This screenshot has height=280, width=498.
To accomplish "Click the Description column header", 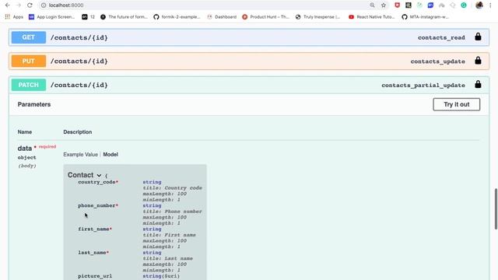I will coord(78,131).
